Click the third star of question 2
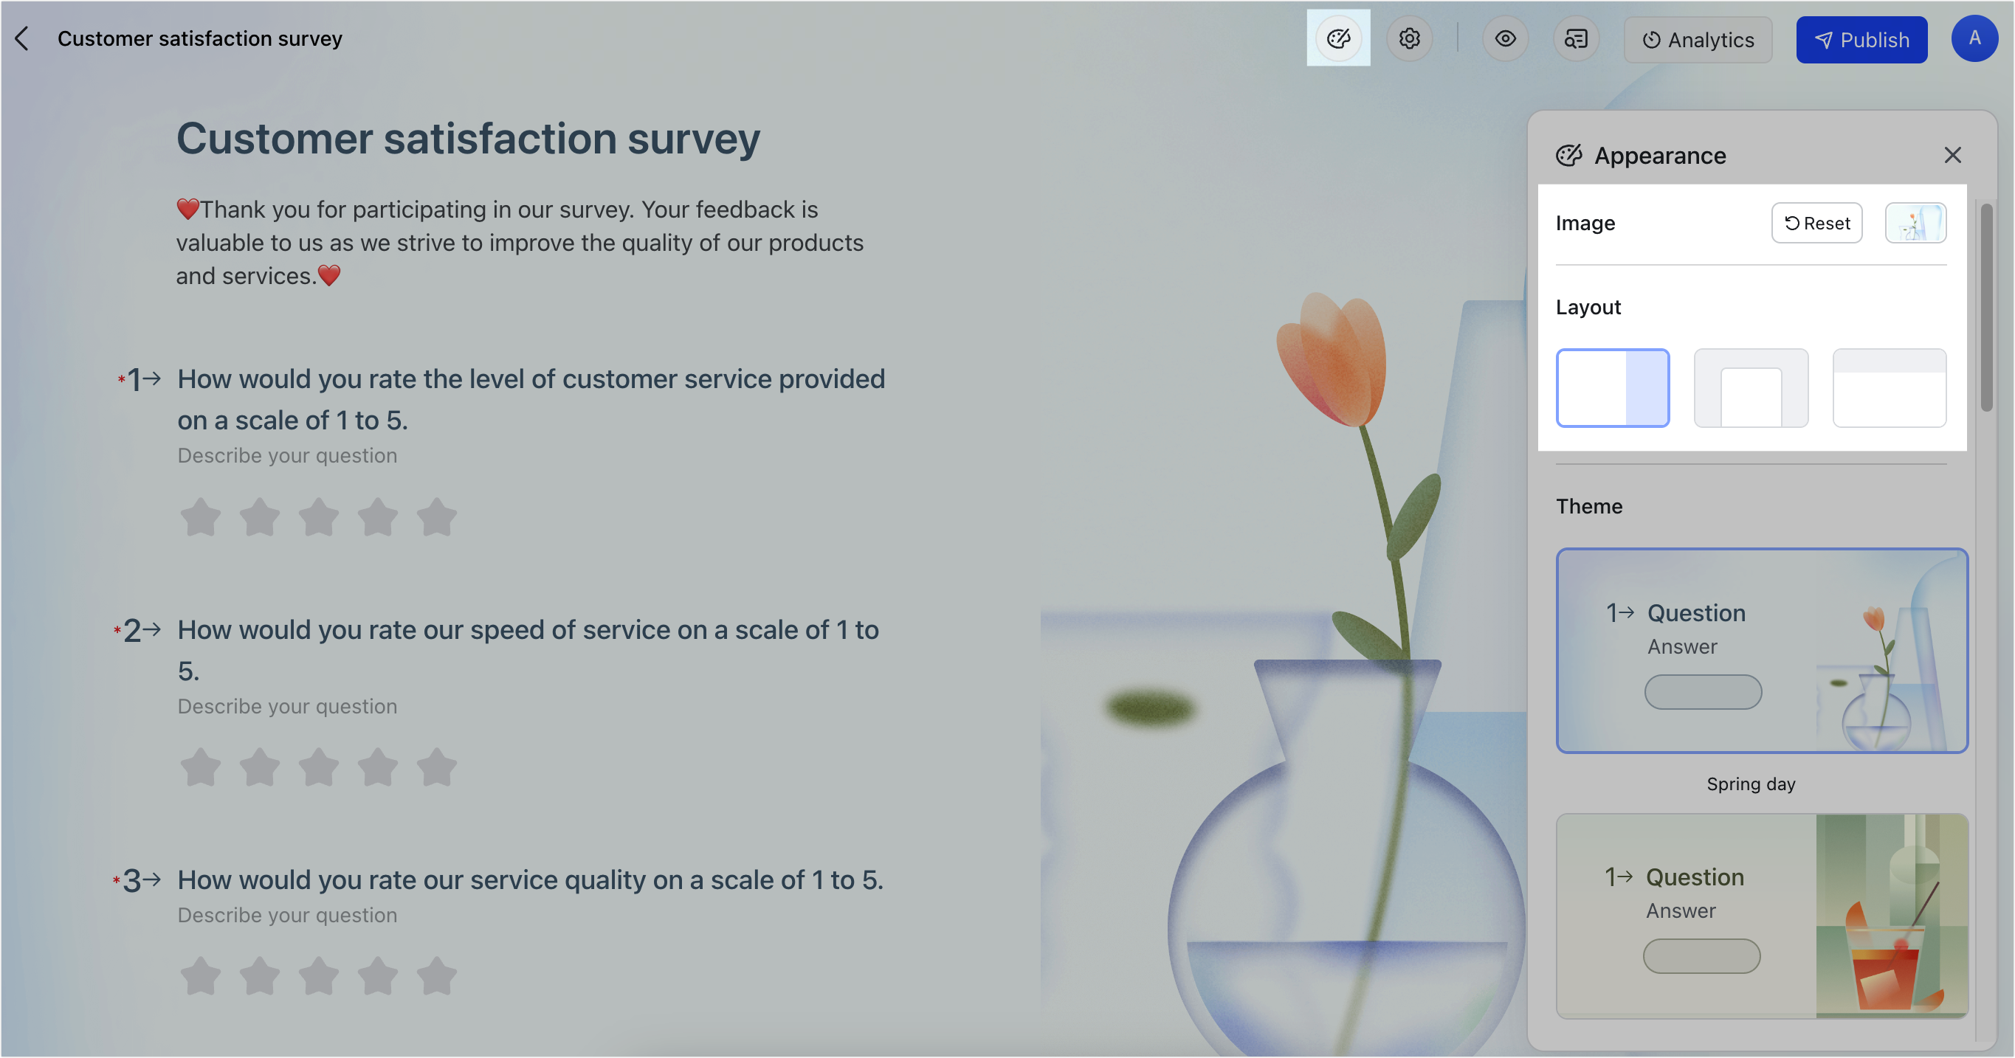Viewport: 2015px width, 1058px height. pos(318,767)
